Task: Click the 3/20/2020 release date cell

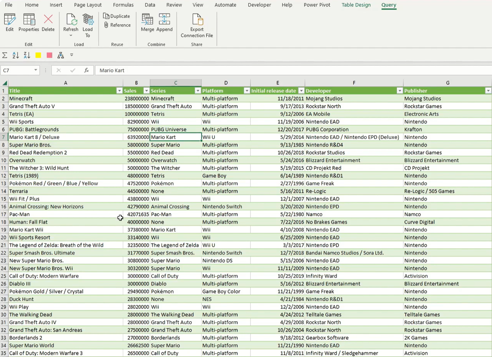Action: coord(278,207)
